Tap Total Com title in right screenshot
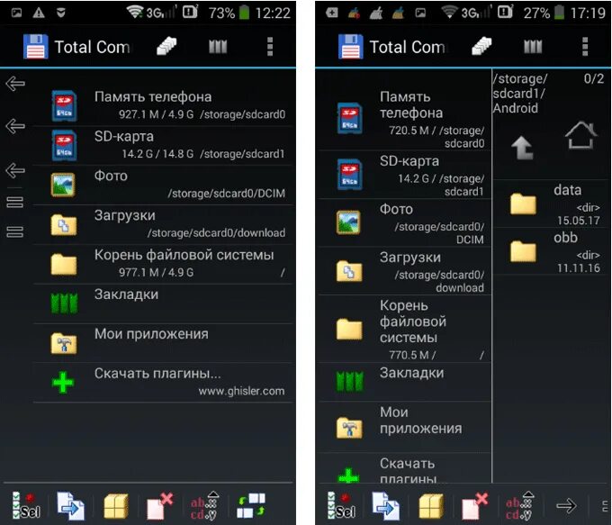This screenshot has width=612, height=525. coord(407,47)
